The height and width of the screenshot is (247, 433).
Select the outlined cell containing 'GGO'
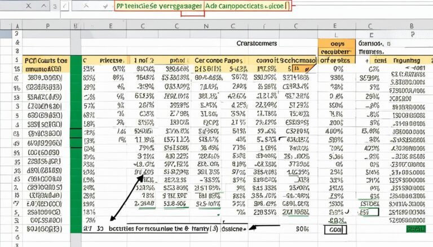tap(335, 230)
